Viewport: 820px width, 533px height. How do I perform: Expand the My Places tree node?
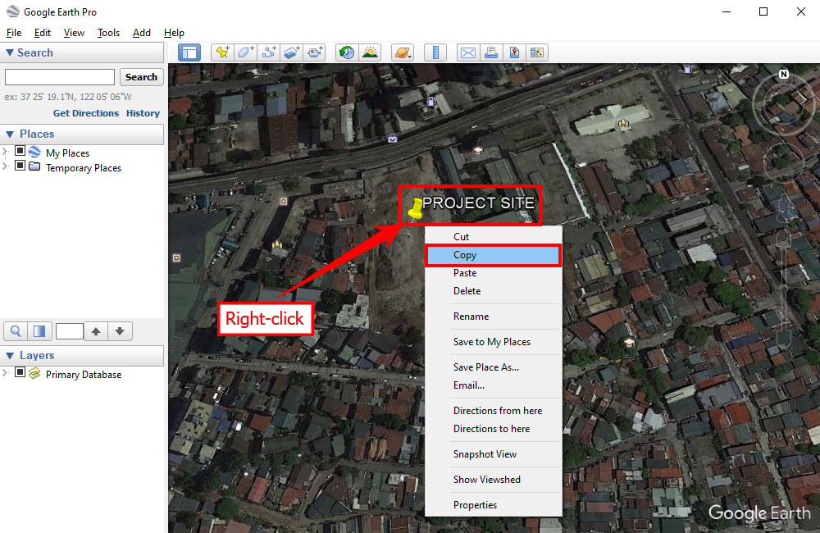[x=5, y=152]
